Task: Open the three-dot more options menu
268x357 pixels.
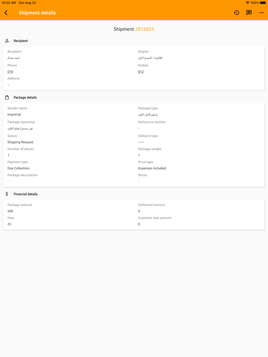Action: coord(261,13)
